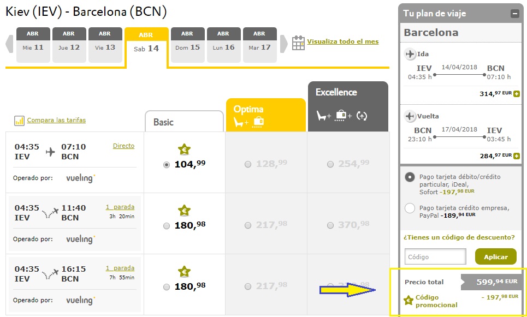
Task: Switch to Vie 13 date tab
Action: tap(105, 45)
